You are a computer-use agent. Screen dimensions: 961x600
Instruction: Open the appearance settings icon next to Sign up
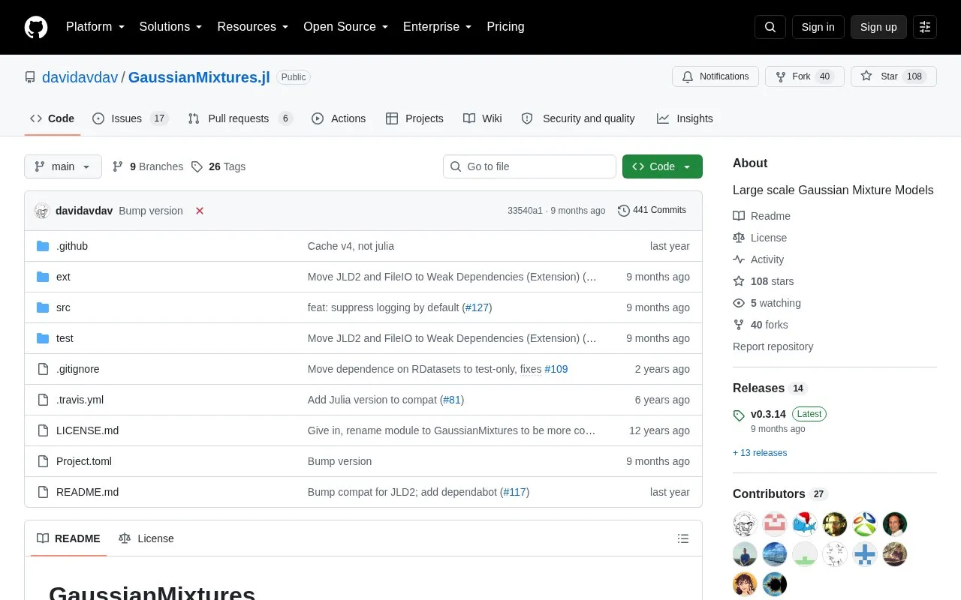point(925,27)
